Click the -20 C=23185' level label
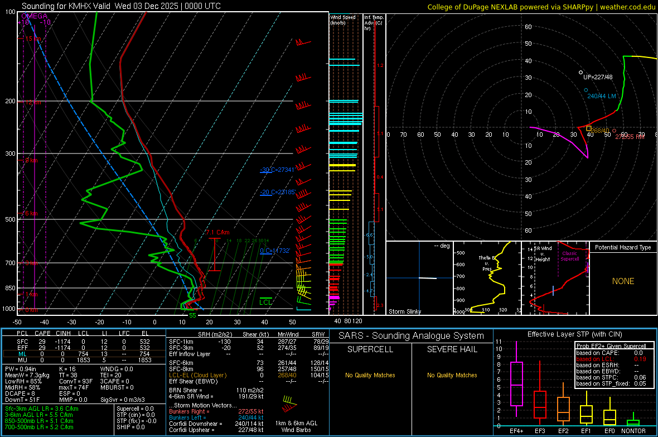The image size is (658, 437). point(277,192)
